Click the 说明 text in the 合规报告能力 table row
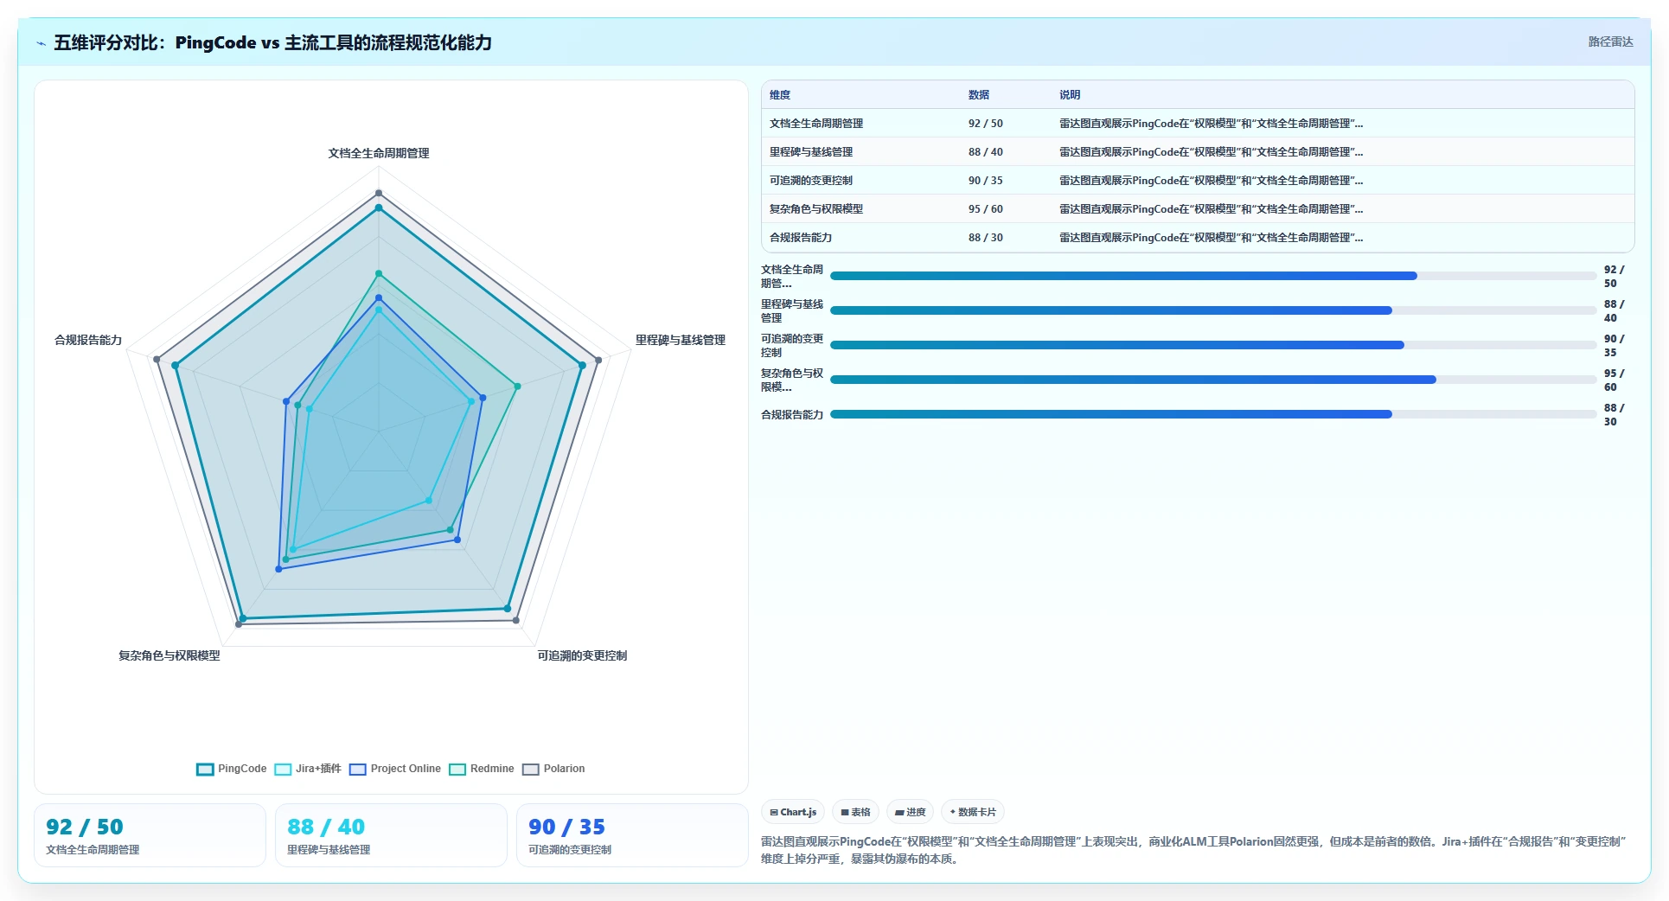 [1211, 238]
